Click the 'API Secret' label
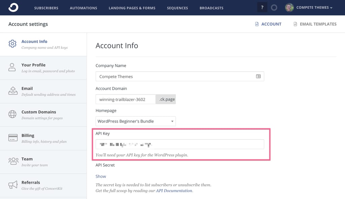This screenshot has width=345, height=199. pyautogui.click(x=105, y=165)
